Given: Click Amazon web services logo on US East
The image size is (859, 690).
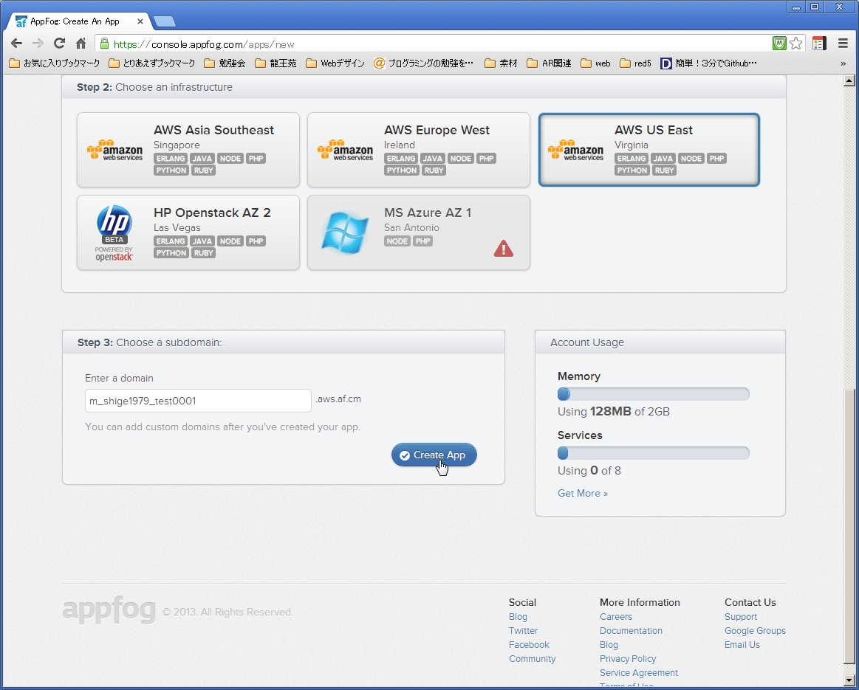Looking at the screenshot, I should click(x=576, y=150).
